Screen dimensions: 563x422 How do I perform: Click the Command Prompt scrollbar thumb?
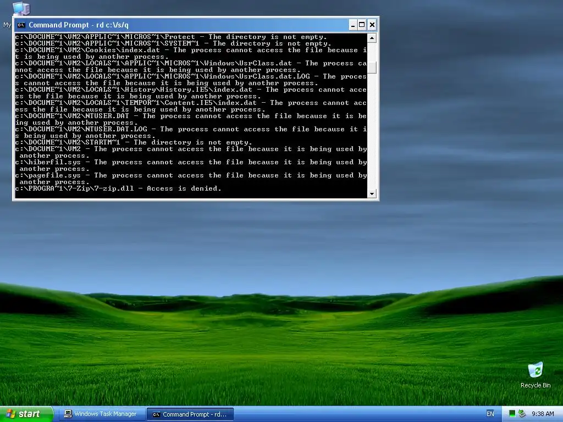372,67
